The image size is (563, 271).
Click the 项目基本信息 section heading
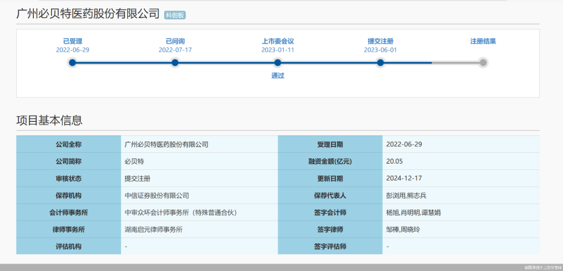[50, 120]
